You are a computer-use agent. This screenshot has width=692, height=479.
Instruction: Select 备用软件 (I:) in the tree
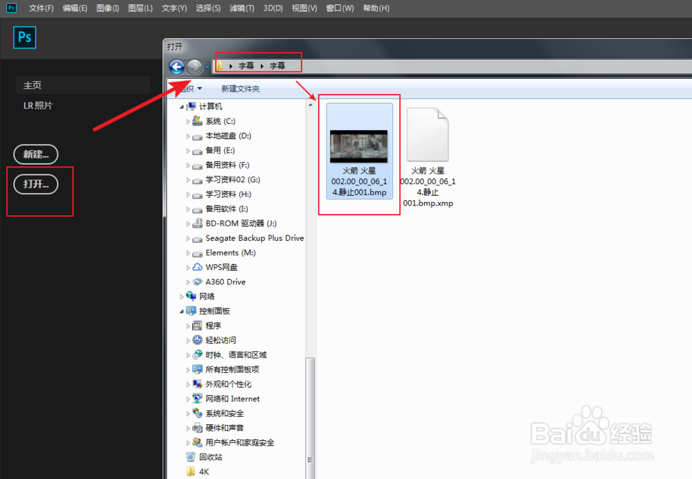click(227, 209)
